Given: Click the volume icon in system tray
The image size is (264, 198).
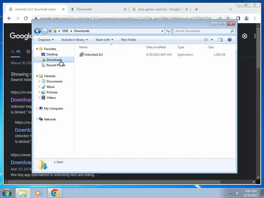Looking at the screenshot, I should pos(238,193).
